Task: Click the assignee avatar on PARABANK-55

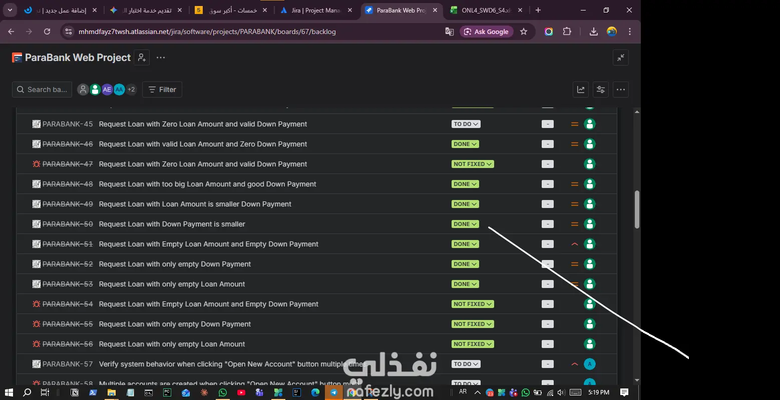Action: (x=590, y=324)
